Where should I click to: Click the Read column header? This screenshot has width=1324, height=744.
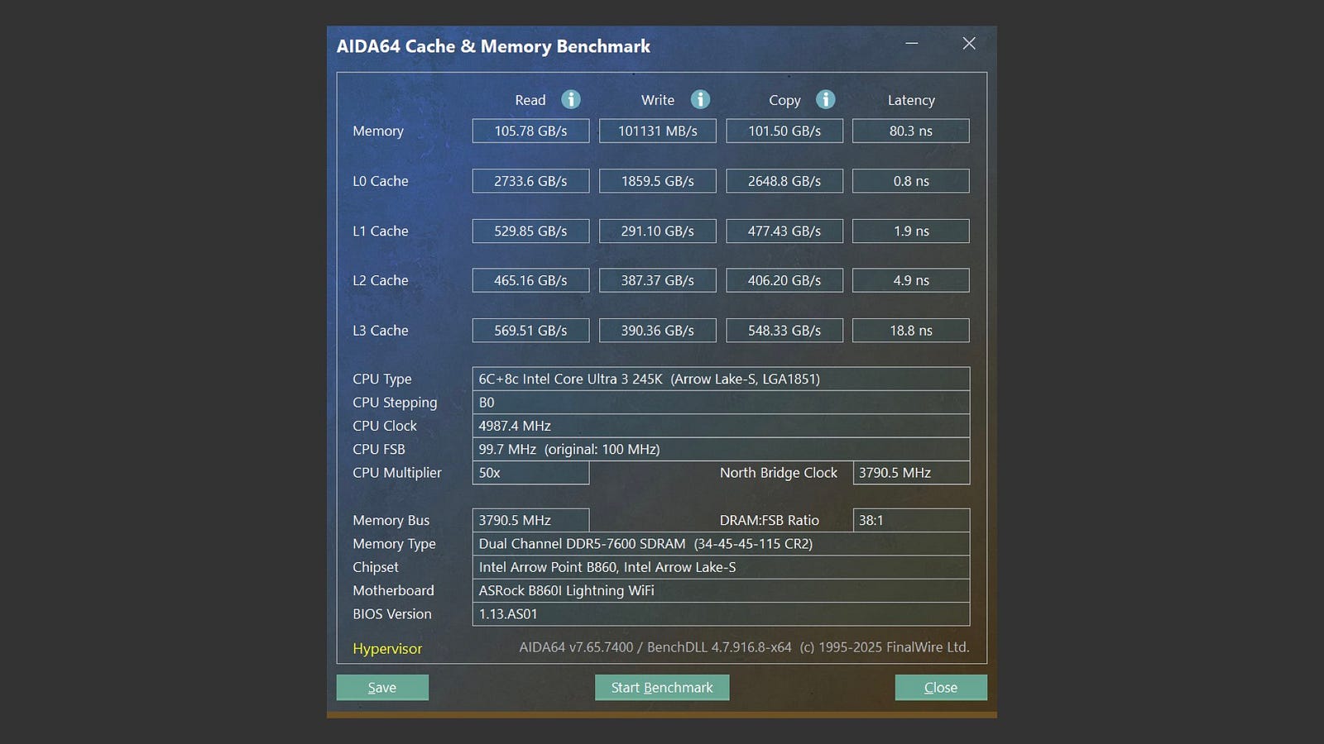530,100
